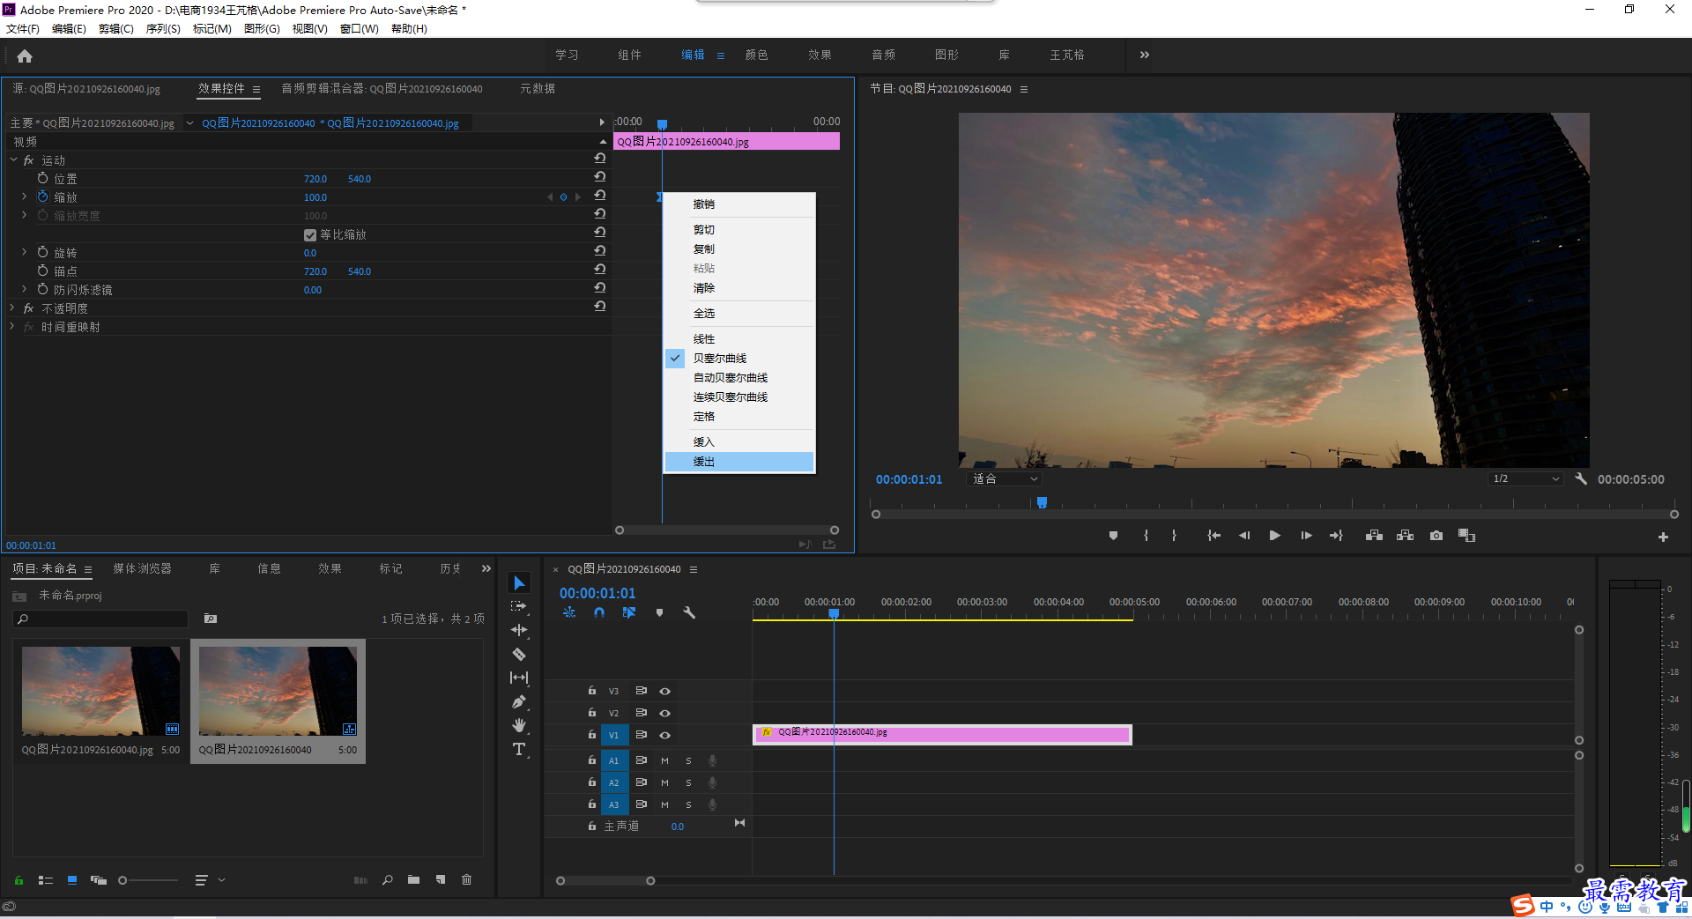Collapse the Motion effect group
The image size is (1692, 919).
(13, 160)
